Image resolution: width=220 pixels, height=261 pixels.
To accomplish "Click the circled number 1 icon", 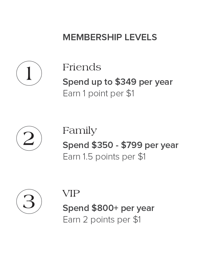I will coord(29,73).
